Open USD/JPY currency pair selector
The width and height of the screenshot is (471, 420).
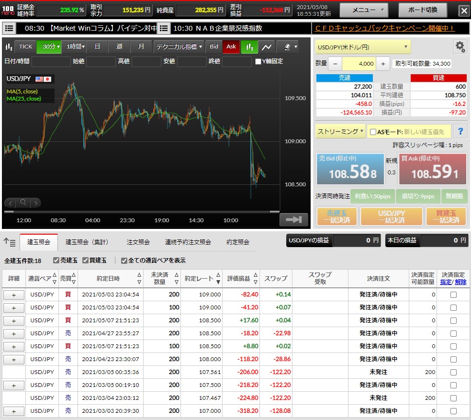coord(362,47)
